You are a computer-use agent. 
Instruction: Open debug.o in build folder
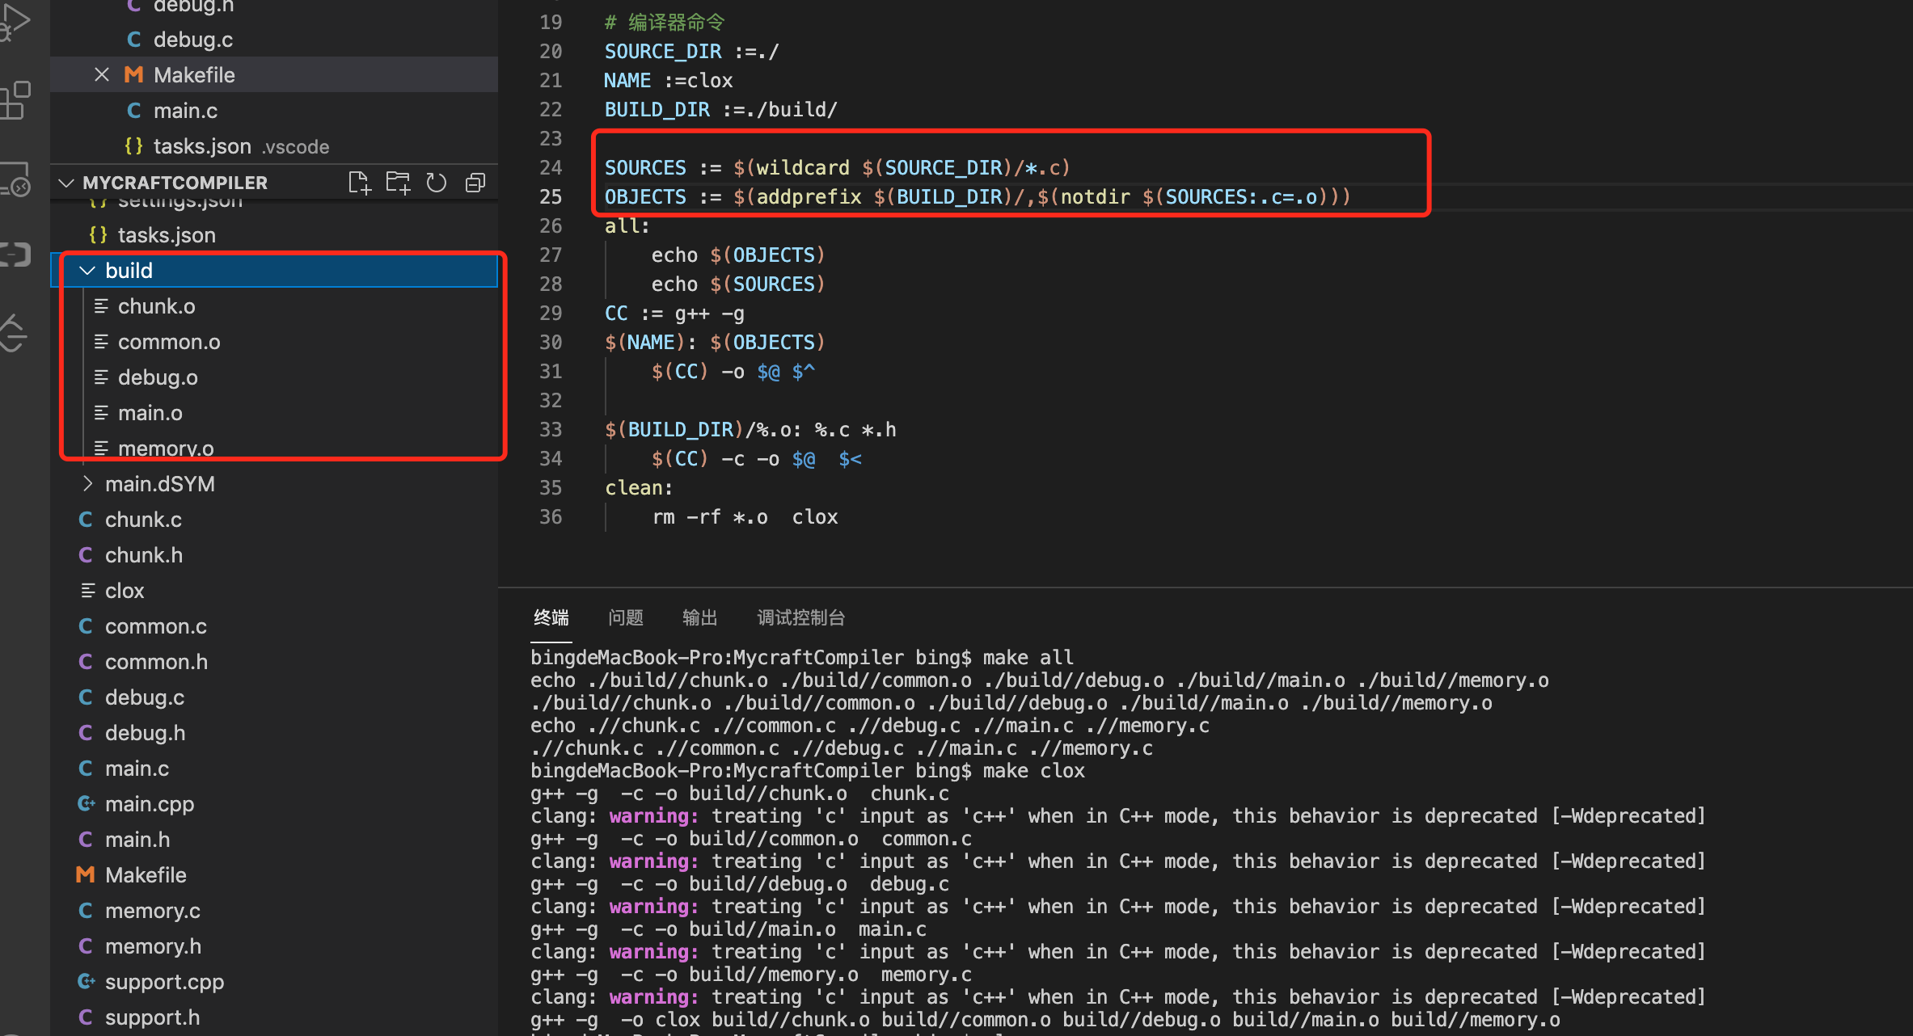click(274, 377)
